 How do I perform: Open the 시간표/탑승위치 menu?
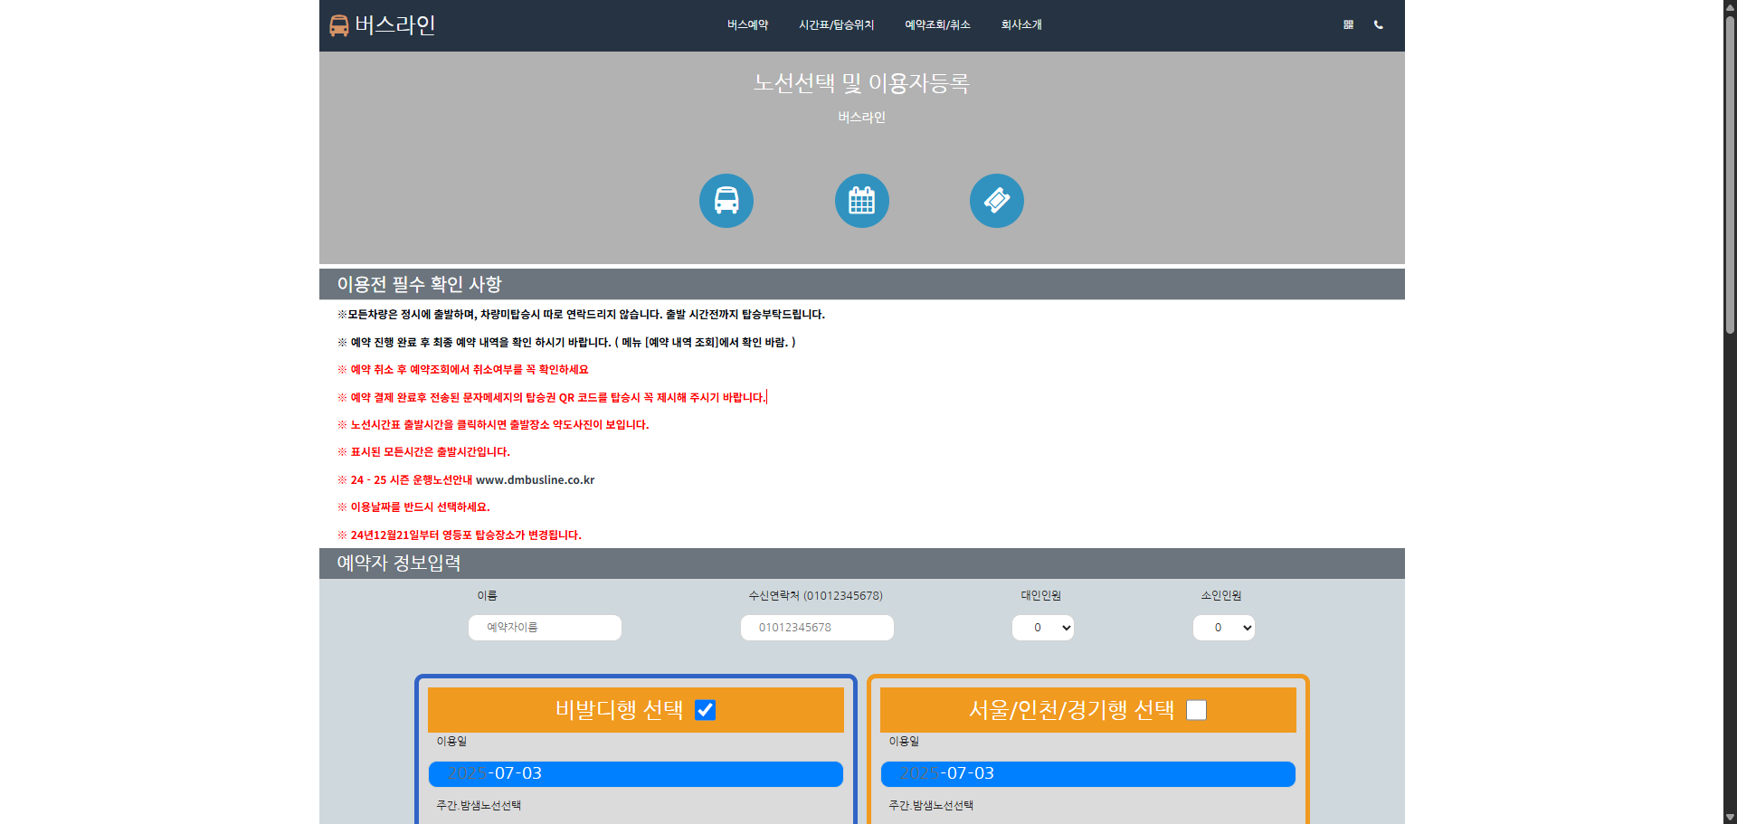[836, 25]
